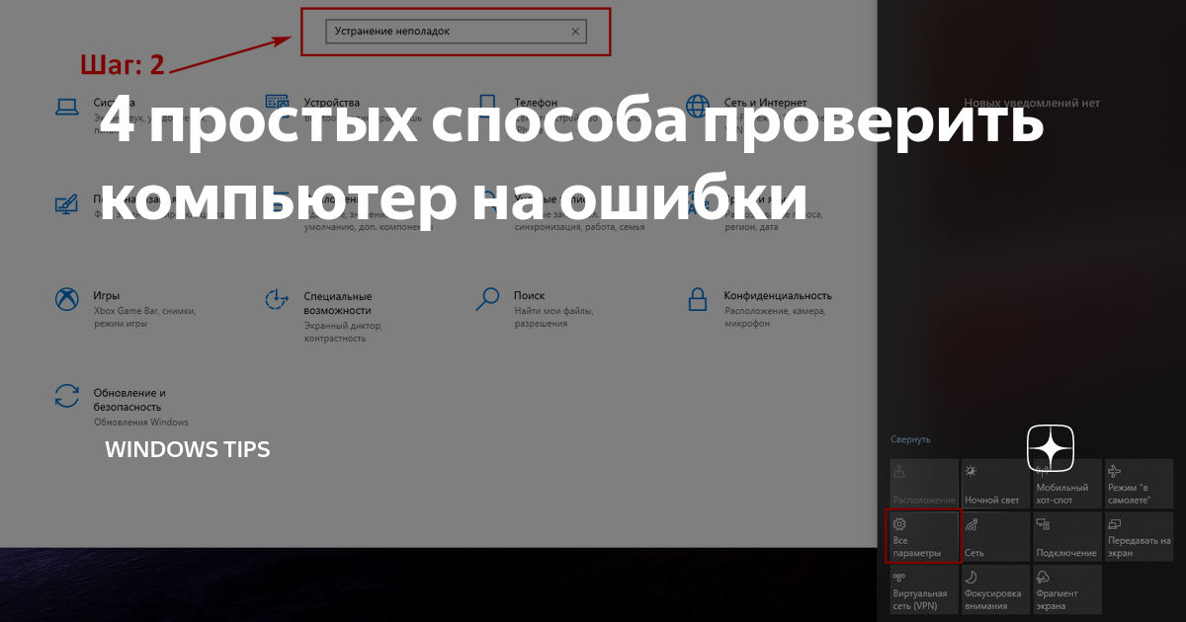Enable Мобильный хот-спот quick action

(1066, 483)
